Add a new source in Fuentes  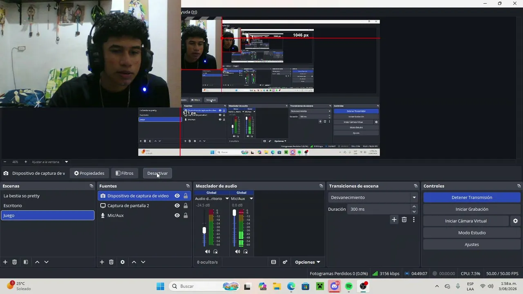tap(102, 262)
